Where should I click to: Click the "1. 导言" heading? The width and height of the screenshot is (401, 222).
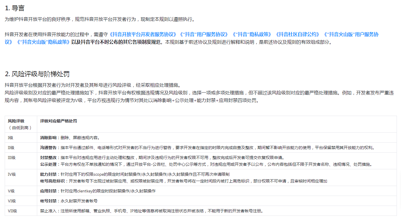(x=15, y=8)
